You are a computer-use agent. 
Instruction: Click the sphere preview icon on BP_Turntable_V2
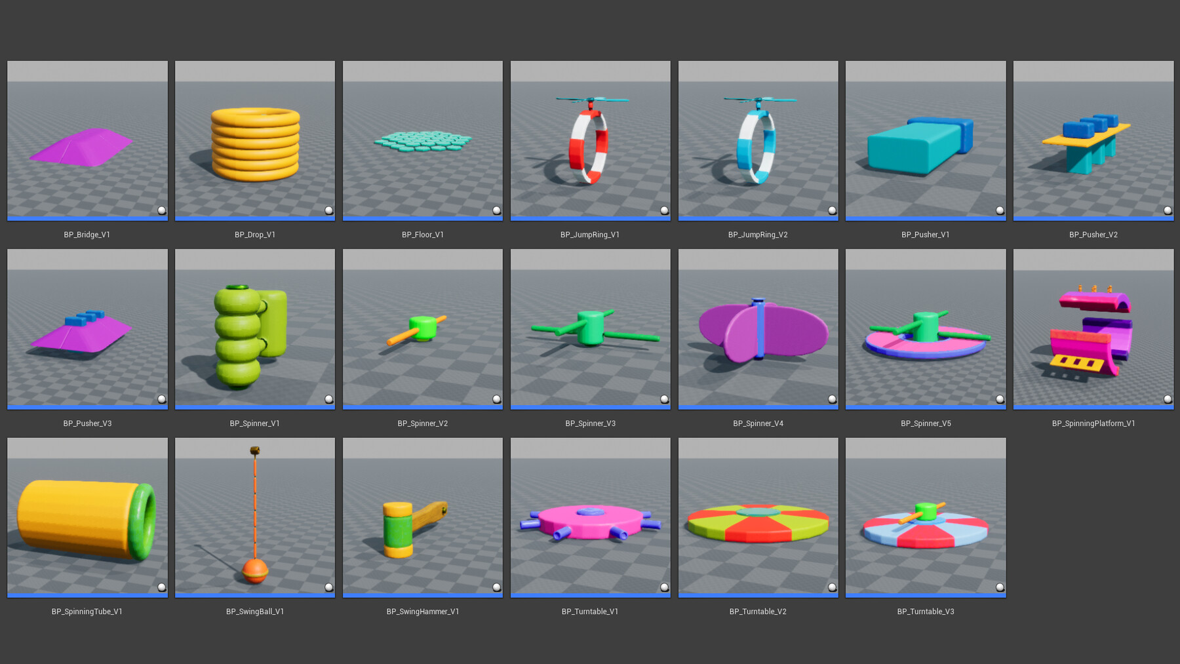point(831,587)
